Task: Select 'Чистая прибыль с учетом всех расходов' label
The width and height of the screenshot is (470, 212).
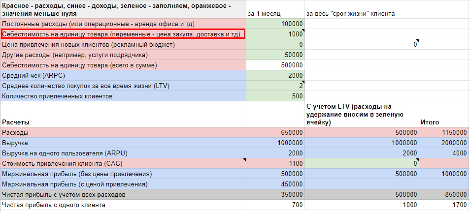Action: pyautogui.click(x=123, y=195)
